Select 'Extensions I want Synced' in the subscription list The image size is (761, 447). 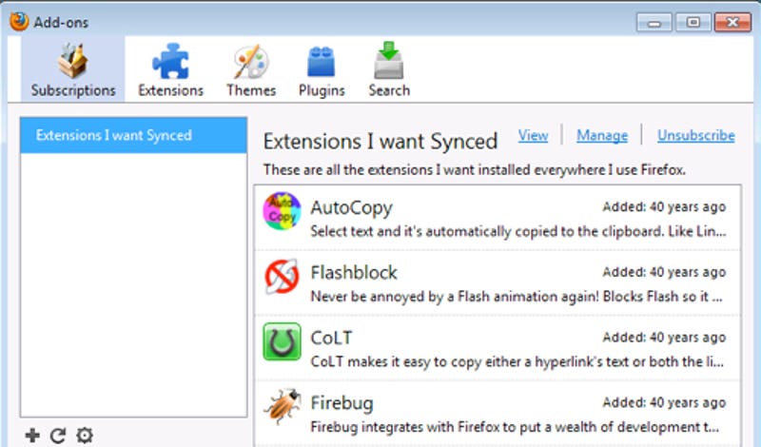tap(133, 135)
